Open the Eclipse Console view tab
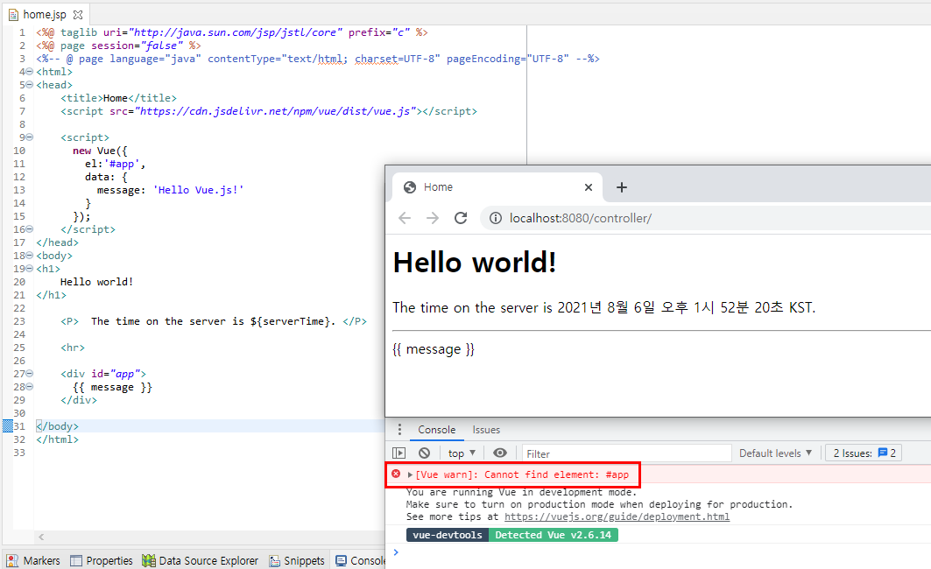Image resolution: width=931 pixels, height=569 pixels. pos(360,561)
